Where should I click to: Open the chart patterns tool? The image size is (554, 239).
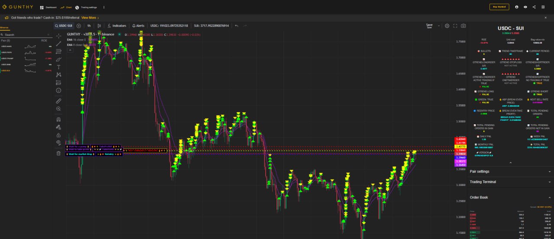tap(58, 75)
